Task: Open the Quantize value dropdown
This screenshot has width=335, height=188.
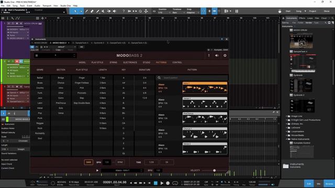Action: [164, 13]
